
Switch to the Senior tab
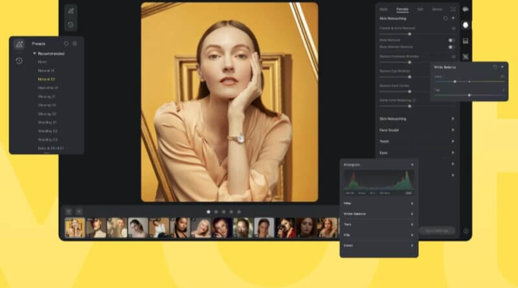(437, 9)
